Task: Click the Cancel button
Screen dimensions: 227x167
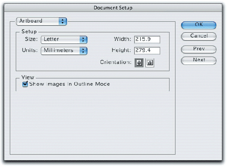Action: (x=198, y=36)
